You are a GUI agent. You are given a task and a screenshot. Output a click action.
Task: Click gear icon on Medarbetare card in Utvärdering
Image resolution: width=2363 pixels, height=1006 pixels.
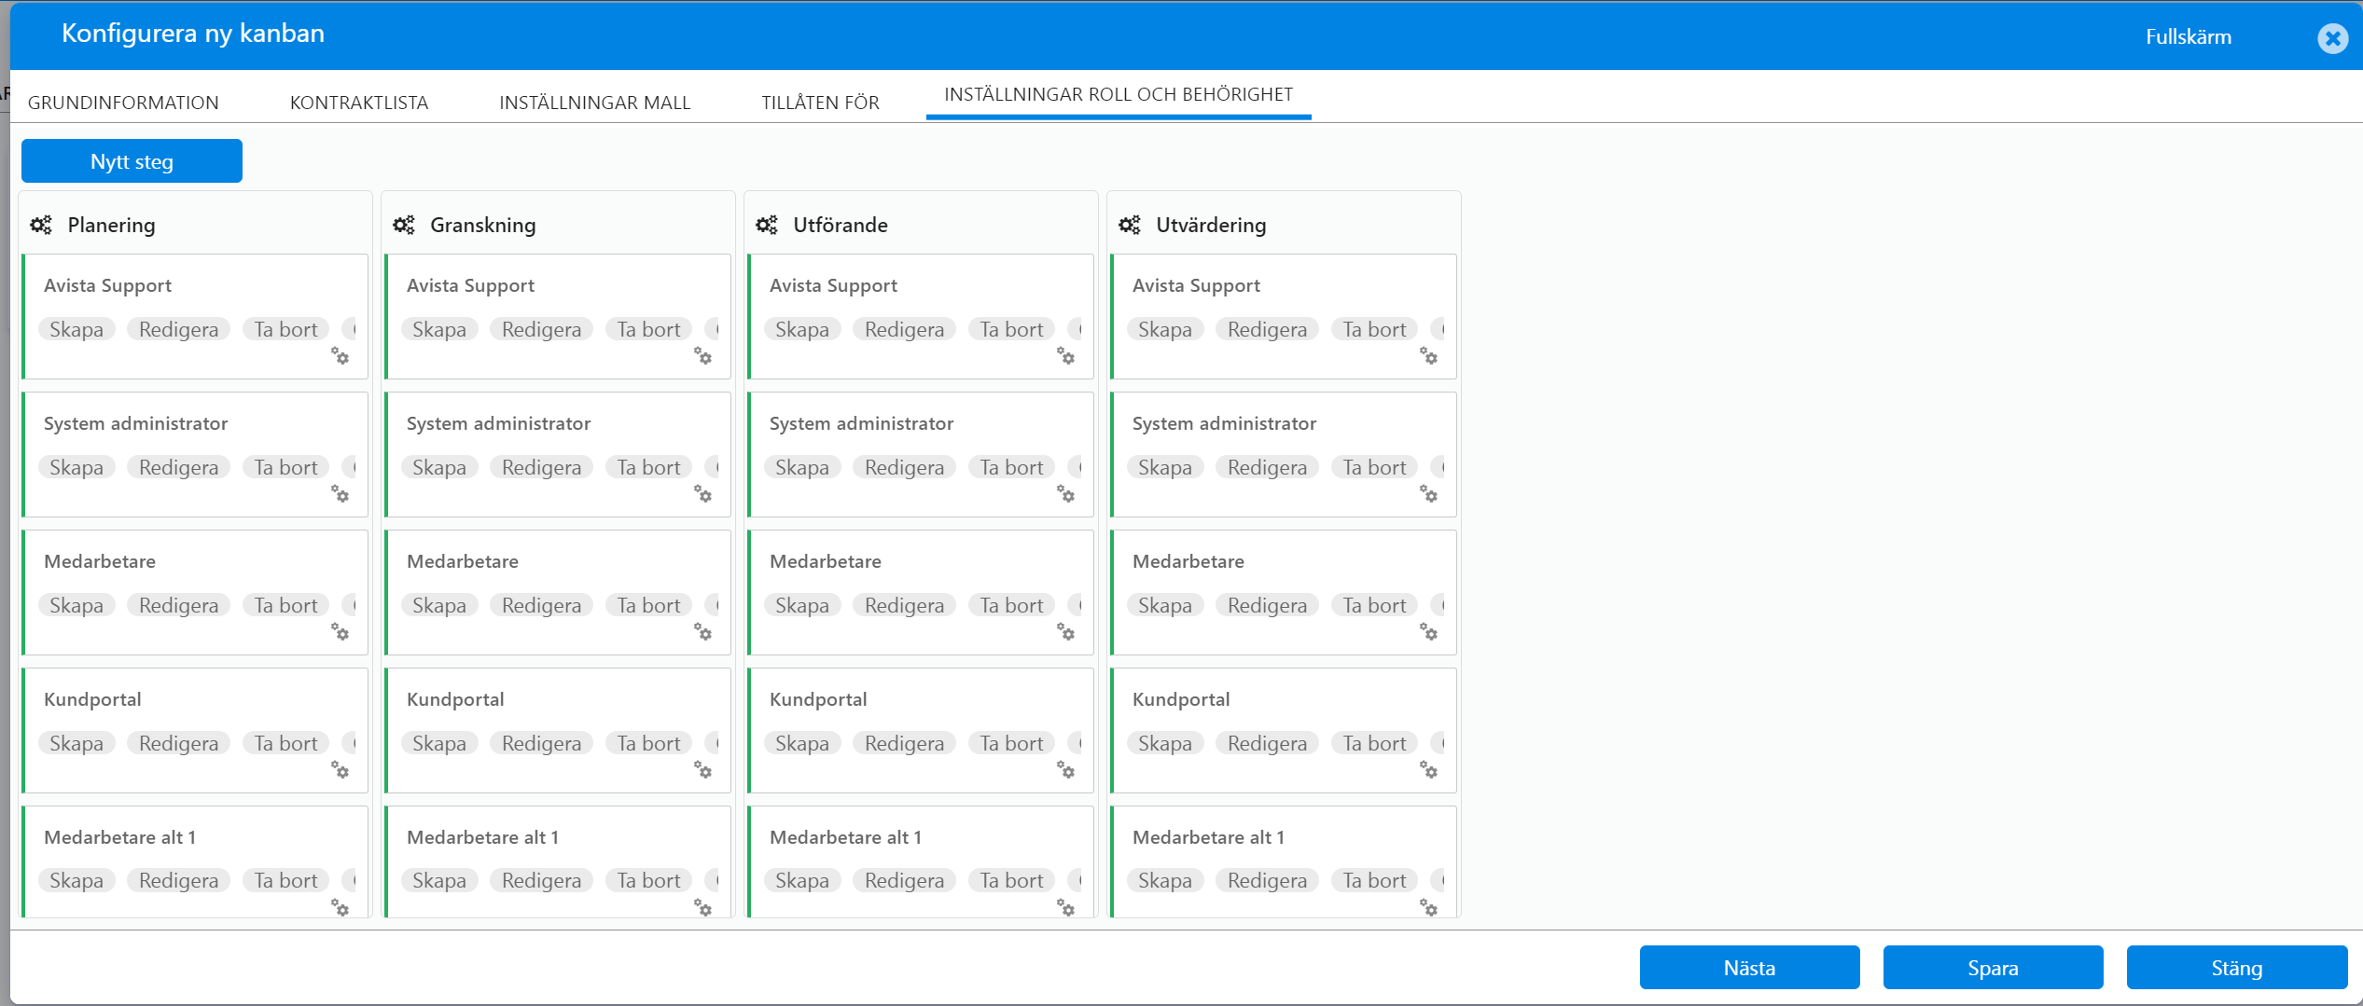[x=1429, y=632]
